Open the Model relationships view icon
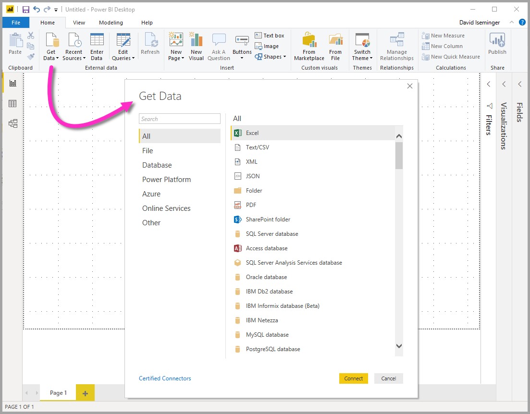530x414 pixels. point(13,123)
